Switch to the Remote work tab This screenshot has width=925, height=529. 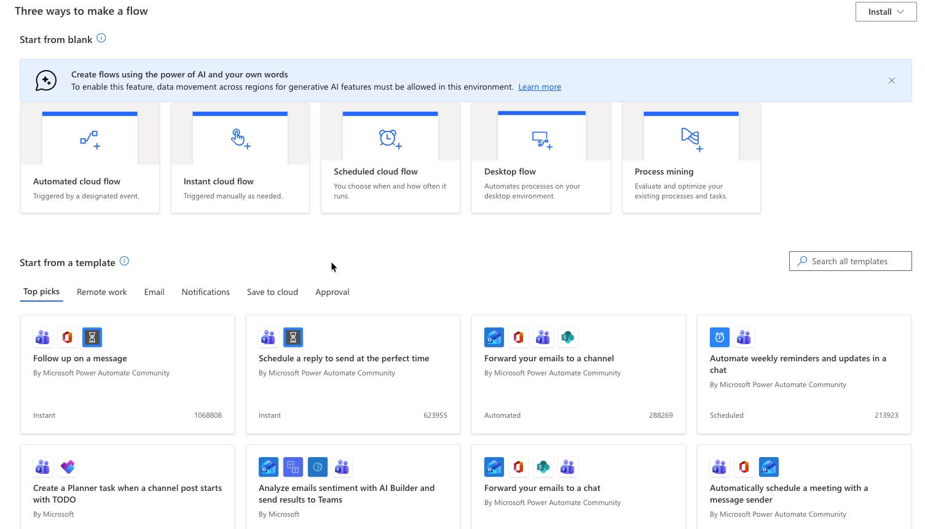[101, 292]
